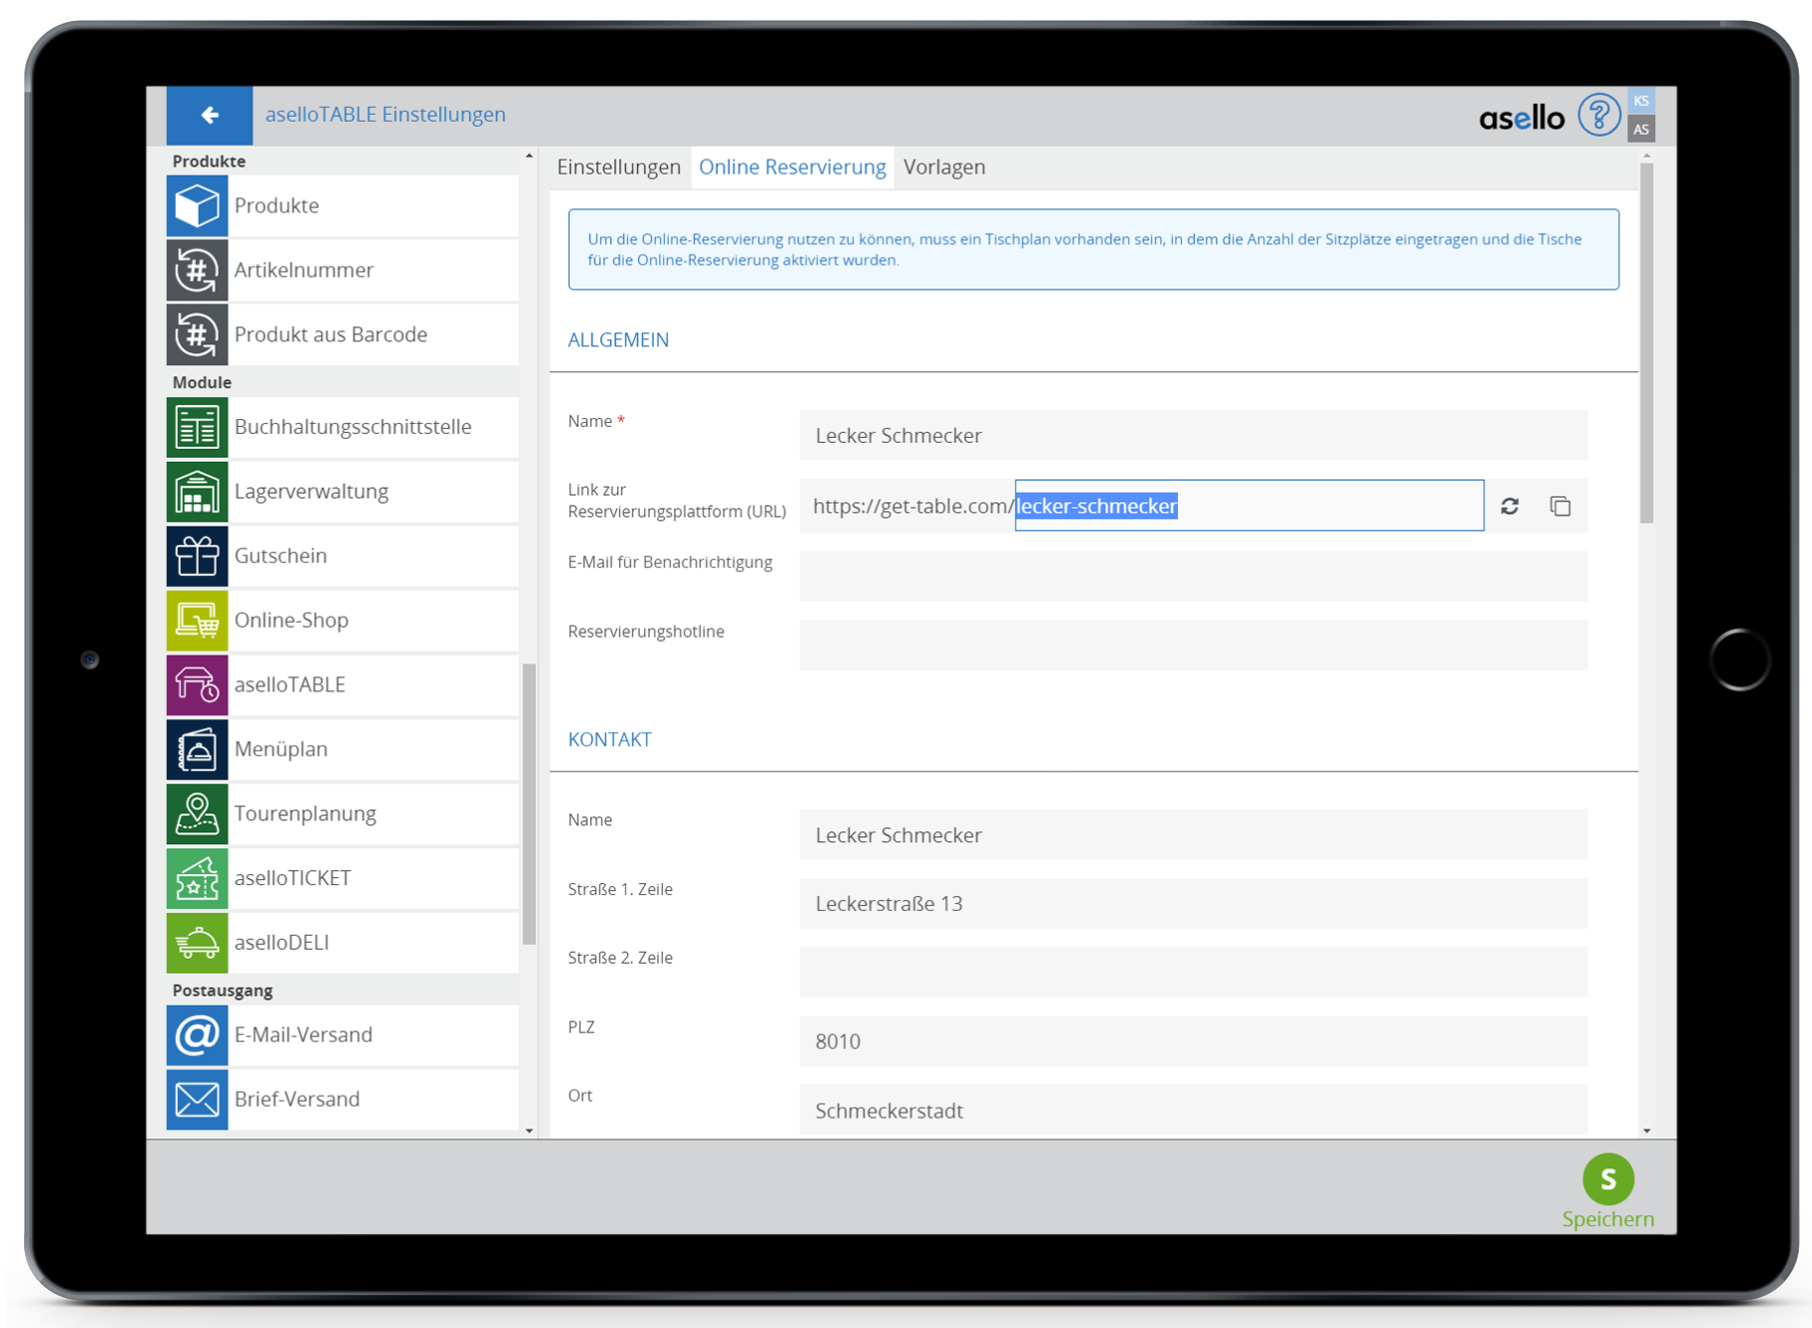The width and height of the screenshot is (1812, 1328).
Task: Open the help question mark icon
Action: pos(1597,116)
